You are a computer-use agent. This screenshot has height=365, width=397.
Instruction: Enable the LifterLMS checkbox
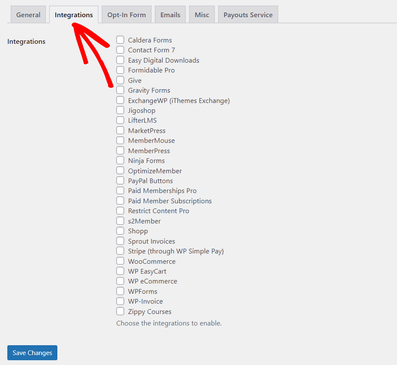[x=120, y=120]
